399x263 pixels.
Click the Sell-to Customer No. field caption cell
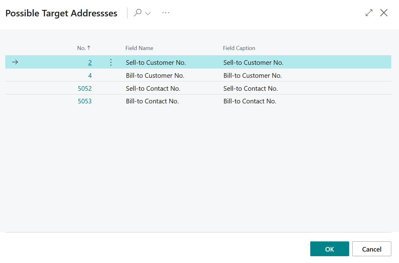pyautogui.click(x=253, y=63)
